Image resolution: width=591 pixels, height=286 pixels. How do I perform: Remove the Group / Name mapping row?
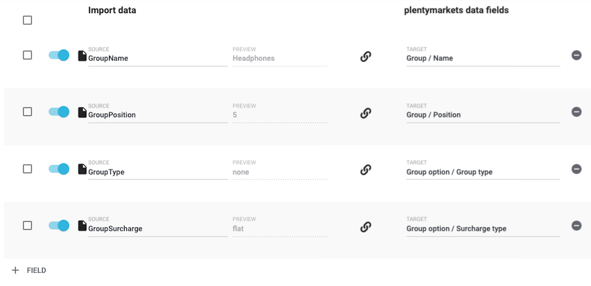576,55
